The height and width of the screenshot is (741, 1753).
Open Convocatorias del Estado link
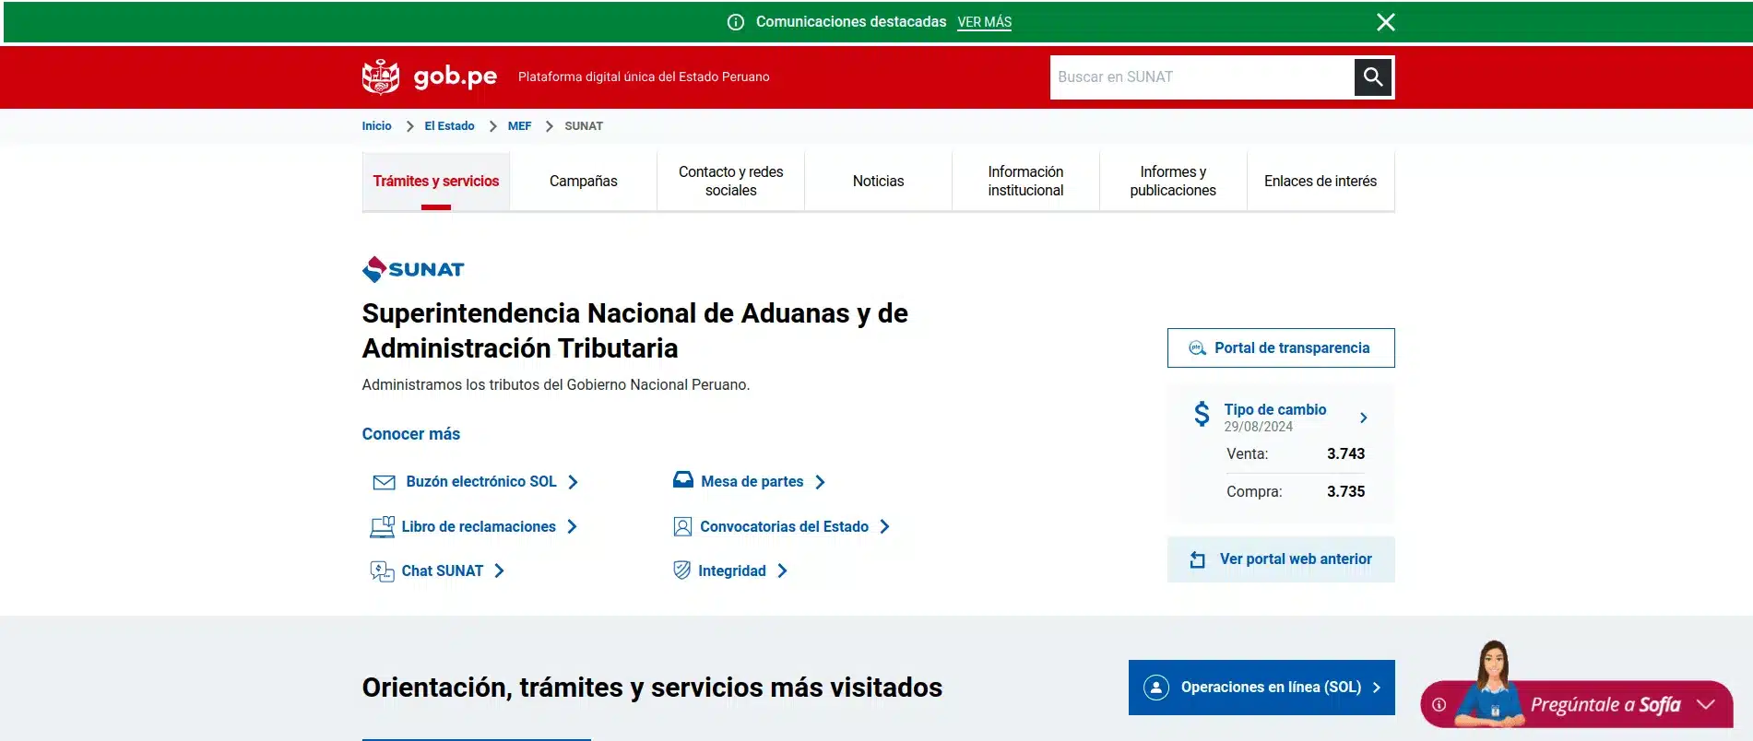[x=784, y=527]
